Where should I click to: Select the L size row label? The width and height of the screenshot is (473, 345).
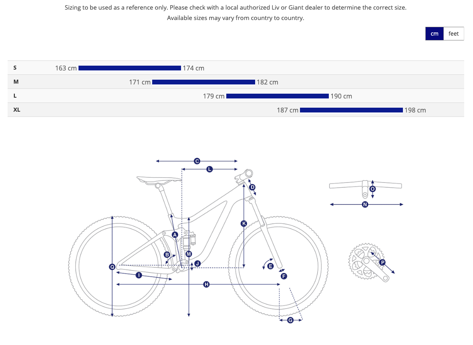pos(16,96)
